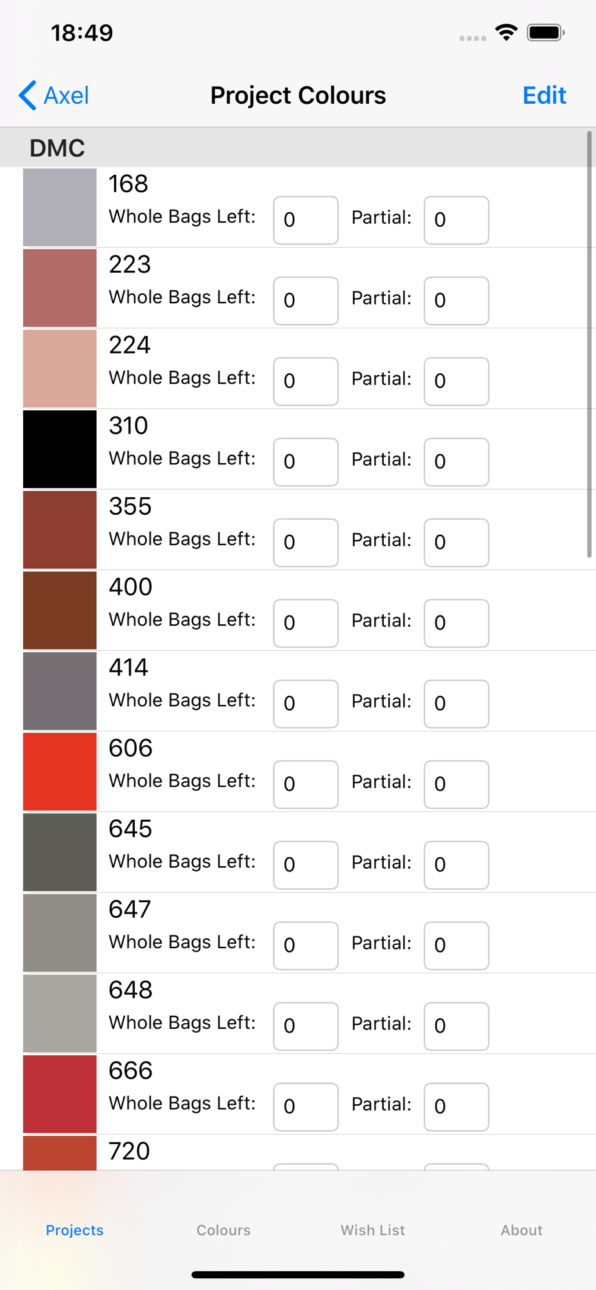Viewport: 596px width, 1290px height.
Task: Tap the 648 colour row label
Action: point(130,989)
